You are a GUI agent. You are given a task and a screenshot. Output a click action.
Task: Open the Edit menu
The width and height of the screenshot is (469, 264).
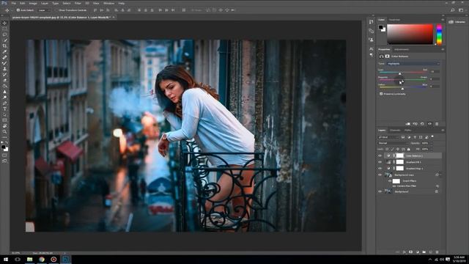23,3
